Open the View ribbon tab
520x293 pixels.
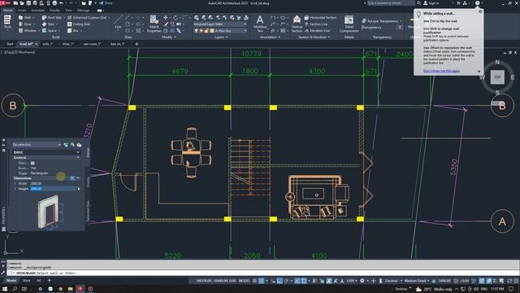click(x=68, y=11)
